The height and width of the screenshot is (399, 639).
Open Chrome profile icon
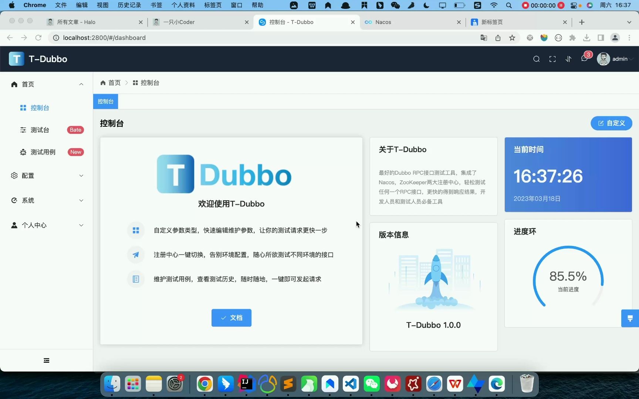click(x=615, y=38)
